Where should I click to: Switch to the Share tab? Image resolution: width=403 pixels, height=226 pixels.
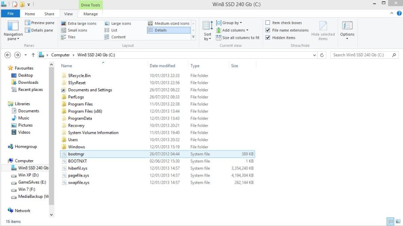(x=49, y=14)
